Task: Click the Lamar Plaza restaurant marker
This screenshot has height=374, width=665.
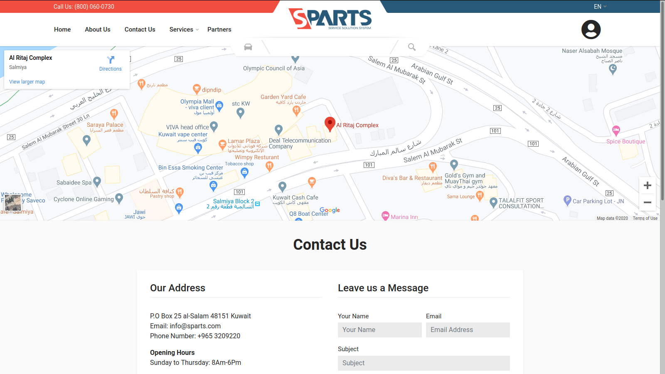Action: coord(222,145)
